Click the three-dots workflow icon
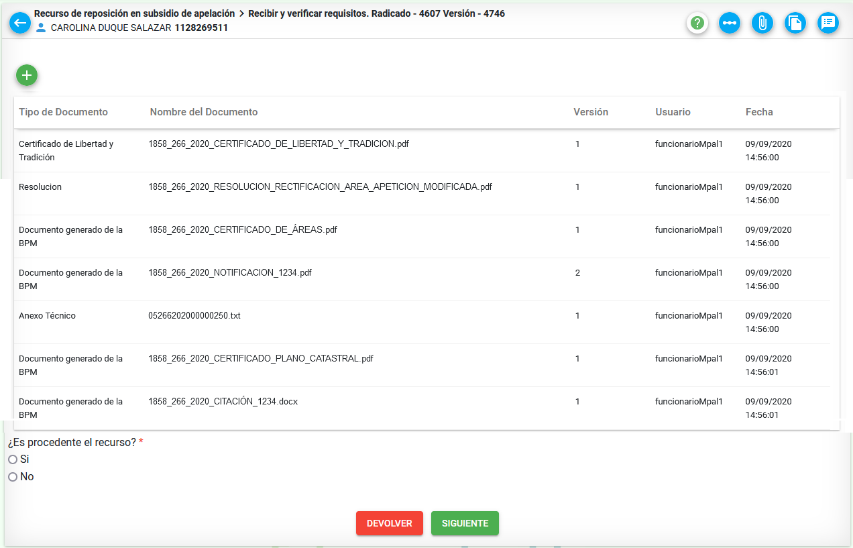 (730, 23)
